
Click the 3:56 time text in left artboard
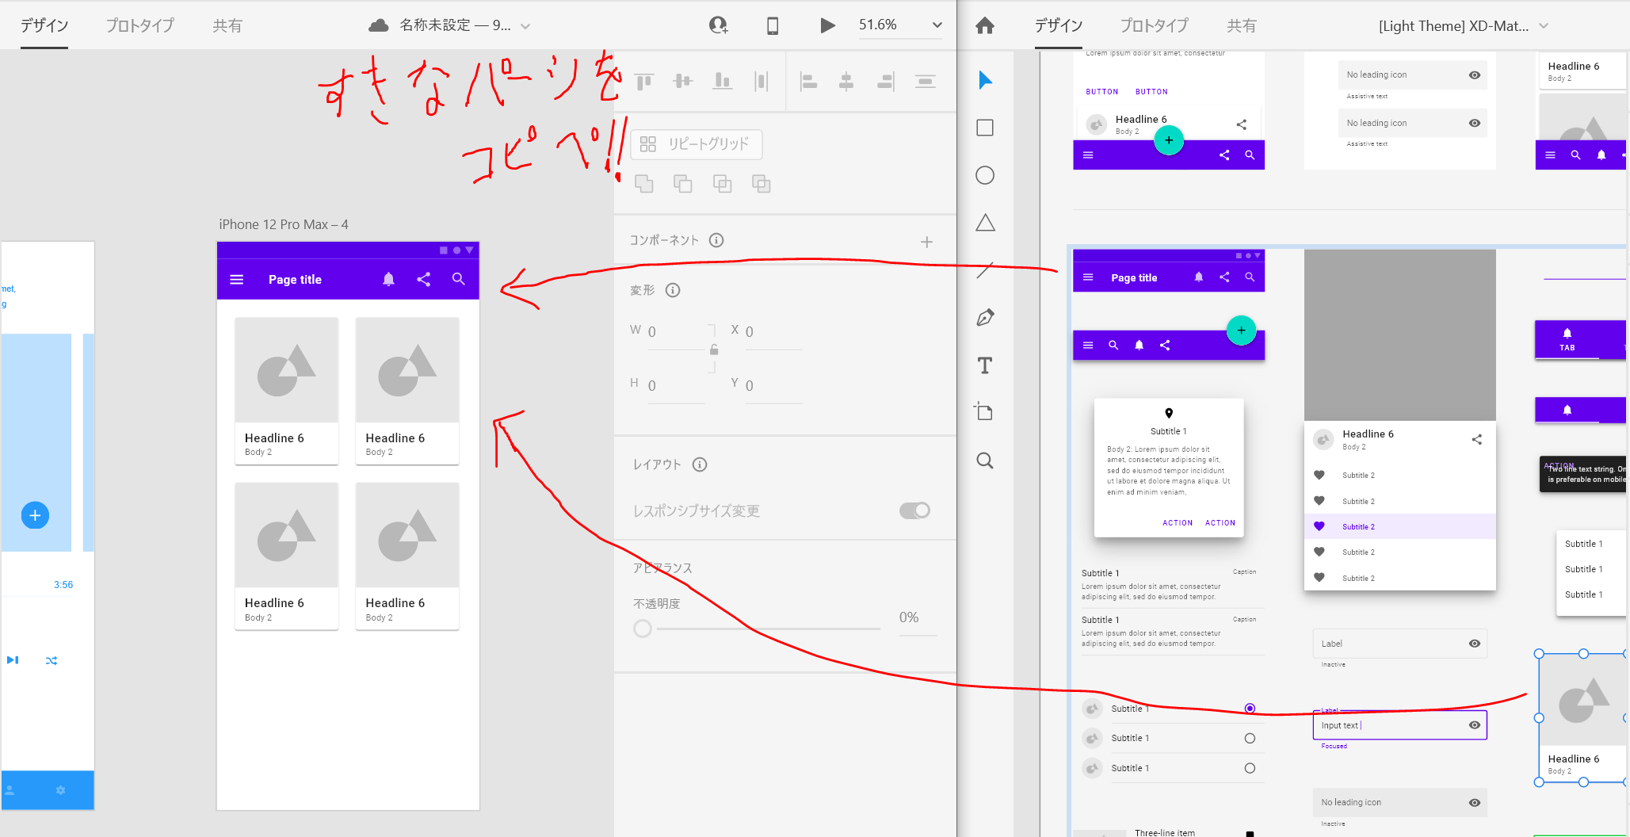click(63, 585)
